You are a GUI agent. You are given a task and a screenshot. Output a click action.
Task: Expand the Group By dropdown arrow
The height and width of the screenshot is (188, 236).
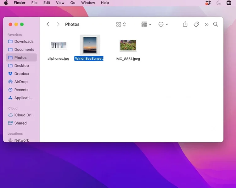[x=150, y=24]
